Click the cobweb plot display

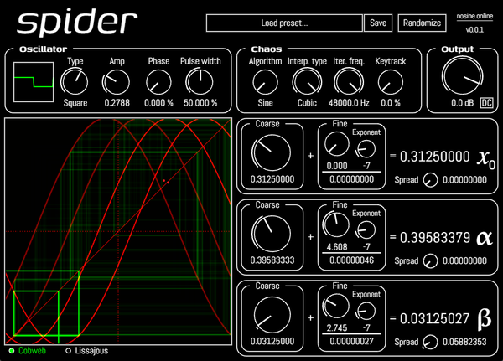118,231
